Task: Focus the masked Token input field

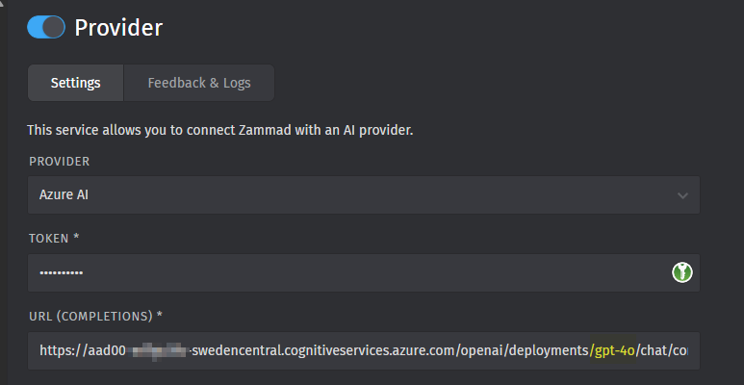Action: pyautogui.click(x=346, y=273)
